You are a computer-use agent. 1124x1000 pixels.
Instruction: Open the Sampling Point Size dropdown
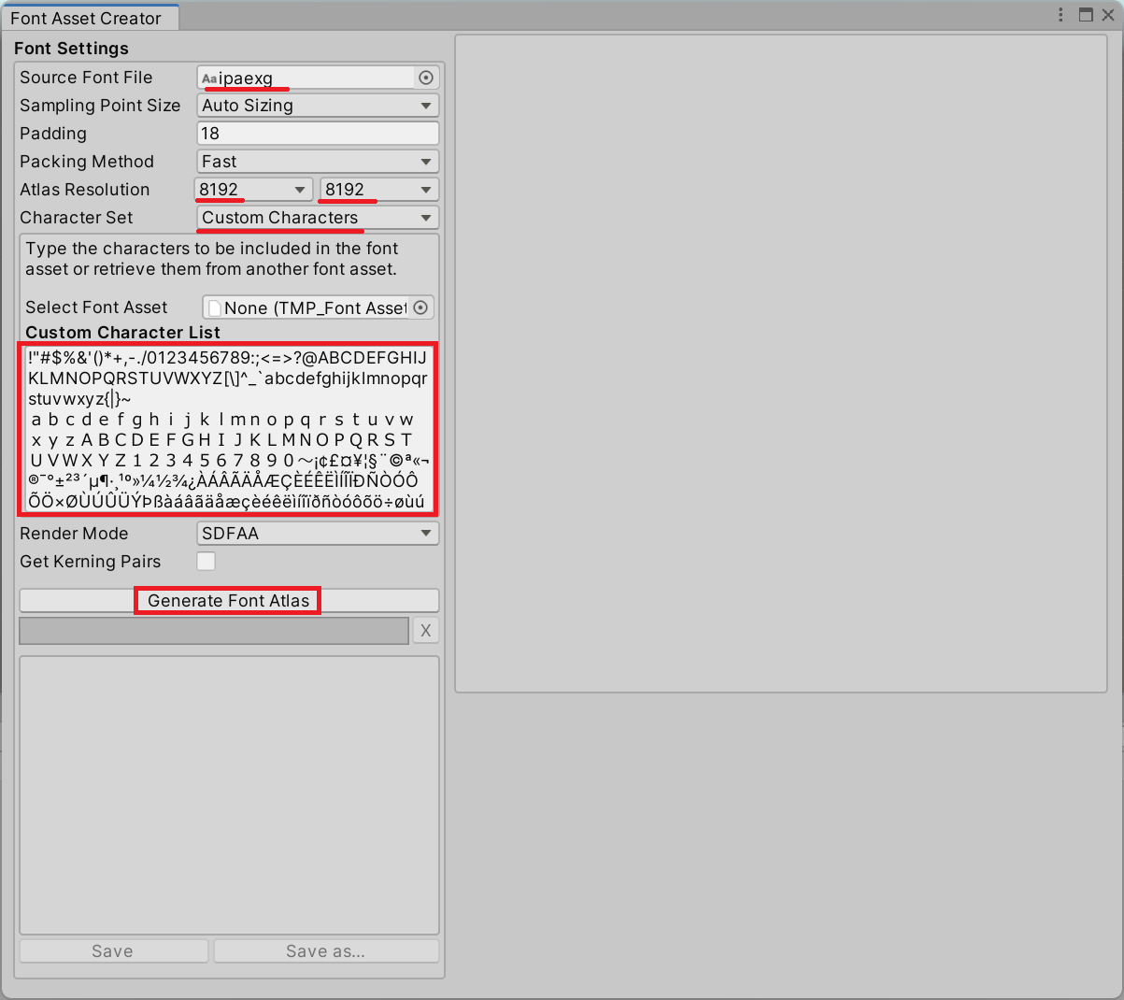pos(317,105)
